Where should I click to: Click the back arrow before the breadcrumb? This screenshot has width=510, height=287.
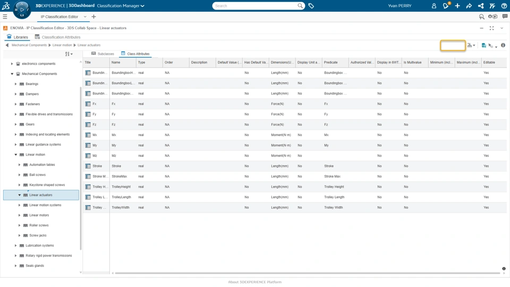pyautogui.click(x=7, y=45)
